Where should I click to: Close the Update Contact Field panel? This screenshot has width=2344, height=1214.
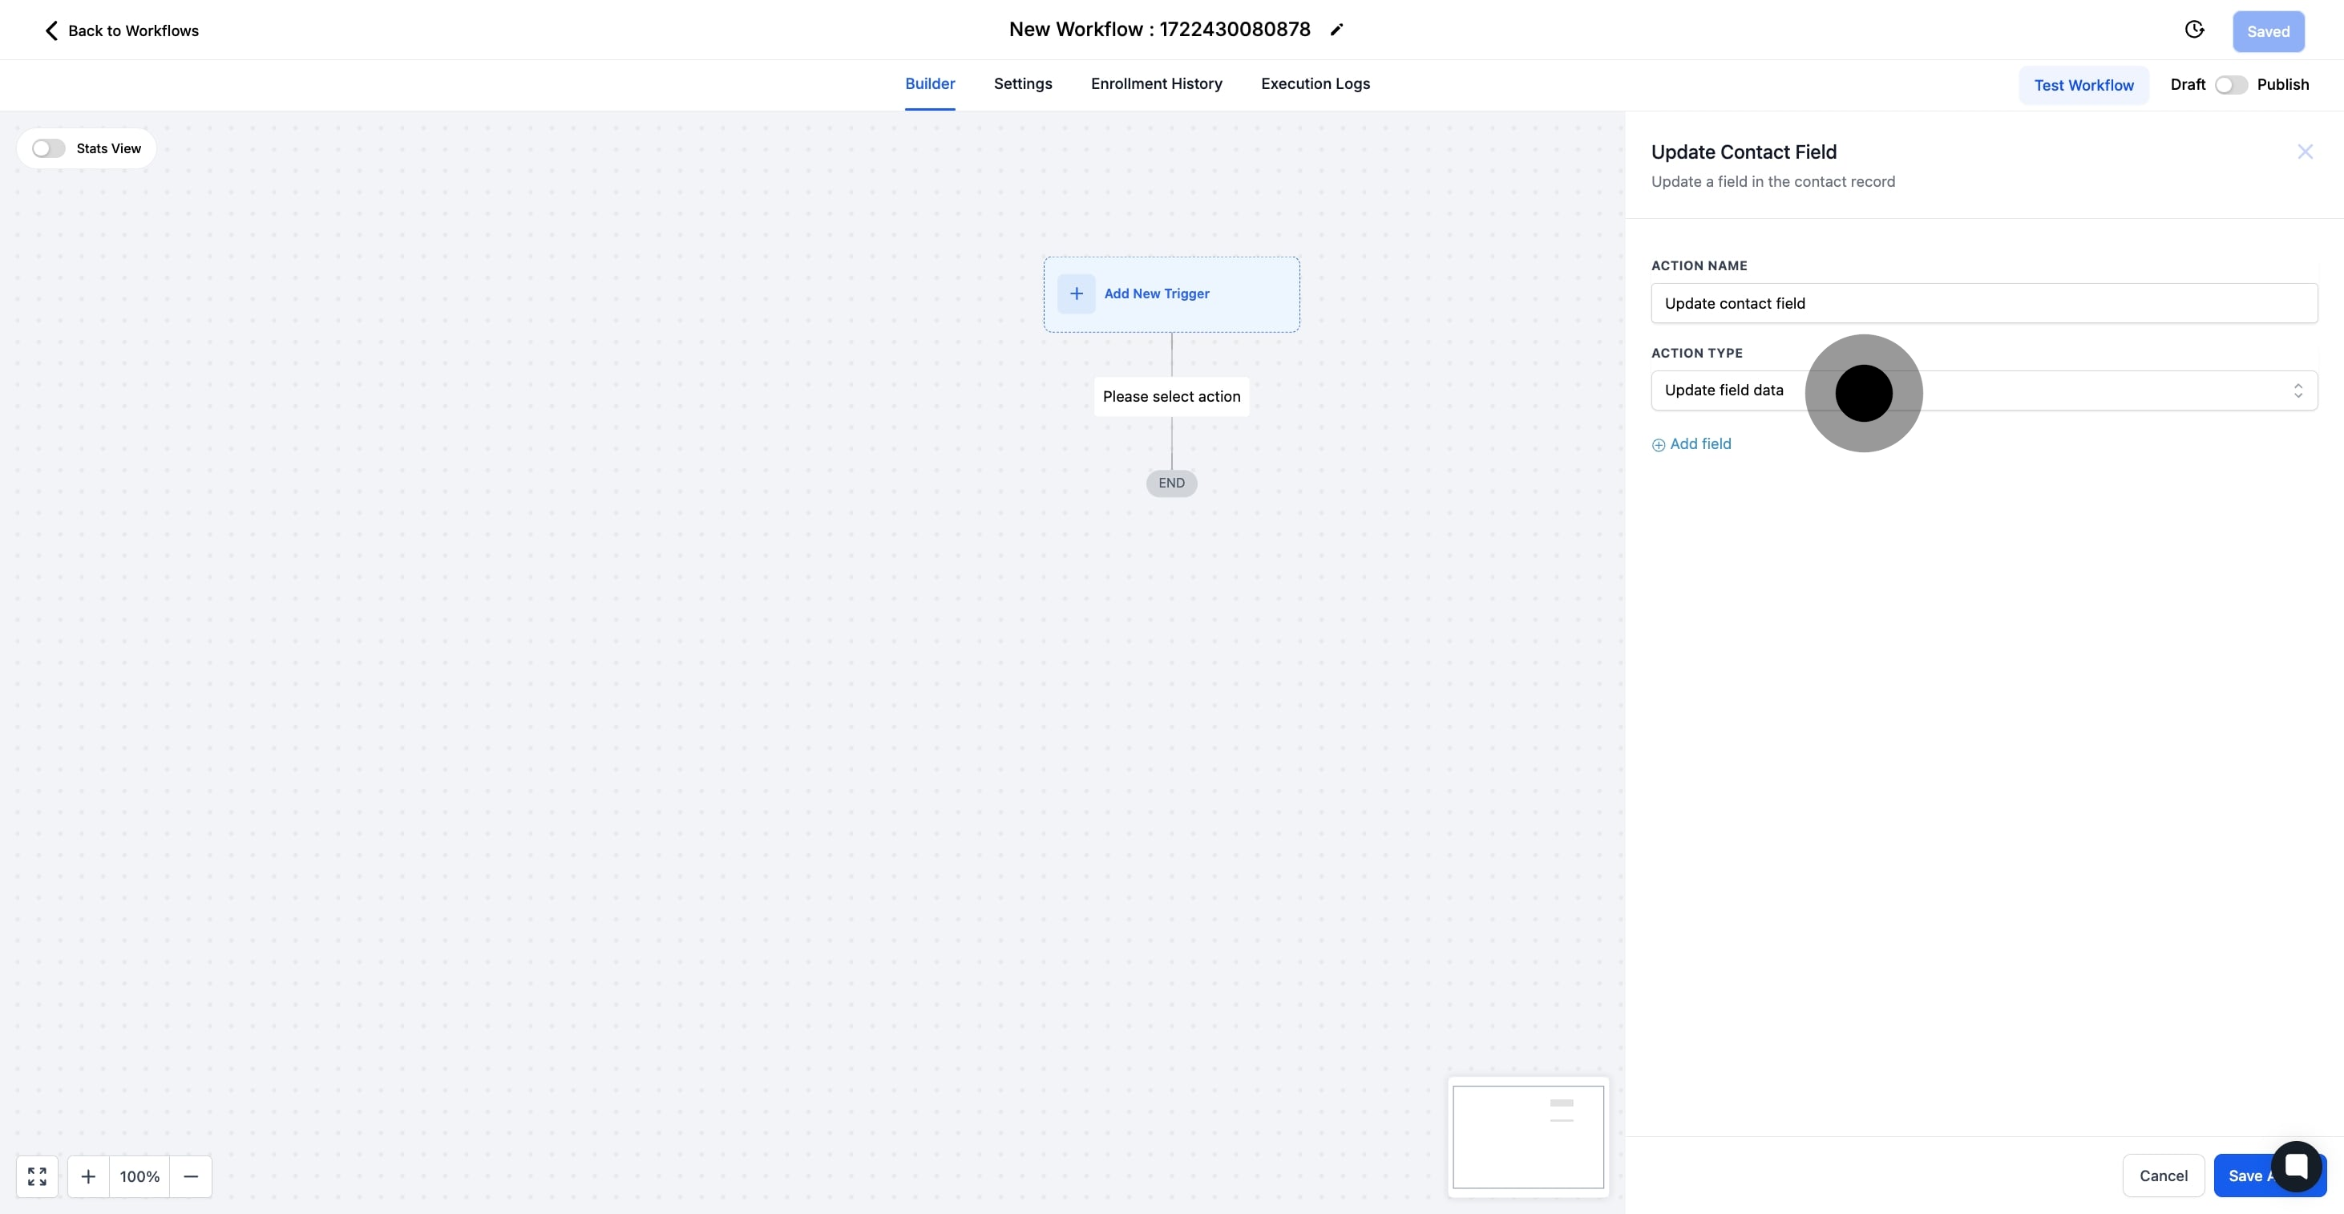[2306, 151]
